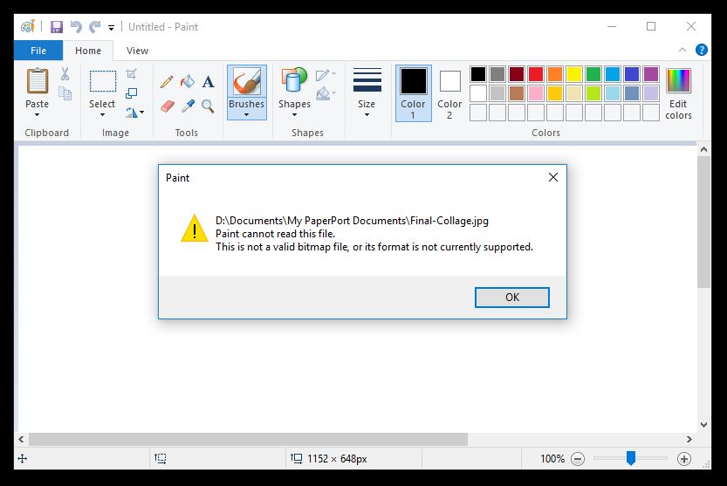Click the Resize icon in Image group
The image size is (727, 486).
tap(132, 93)
